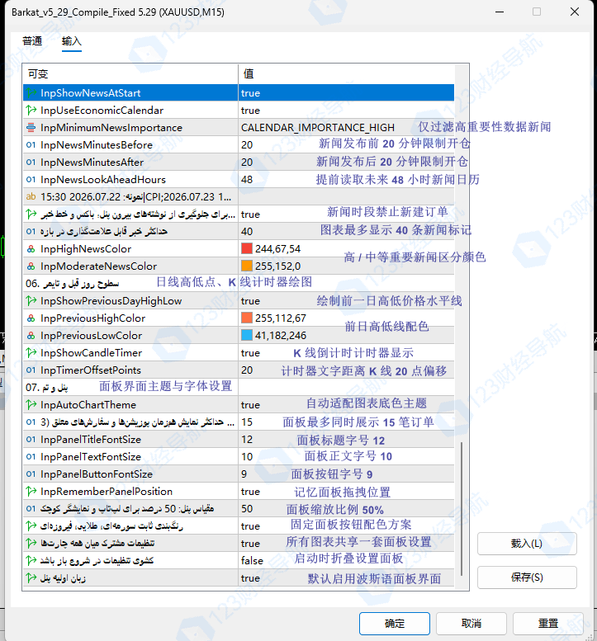This screenshot has height=641, width=597.
Task: Open the InpPreviousHighColor swatch 255,112,67
Action: click(247, 318)
